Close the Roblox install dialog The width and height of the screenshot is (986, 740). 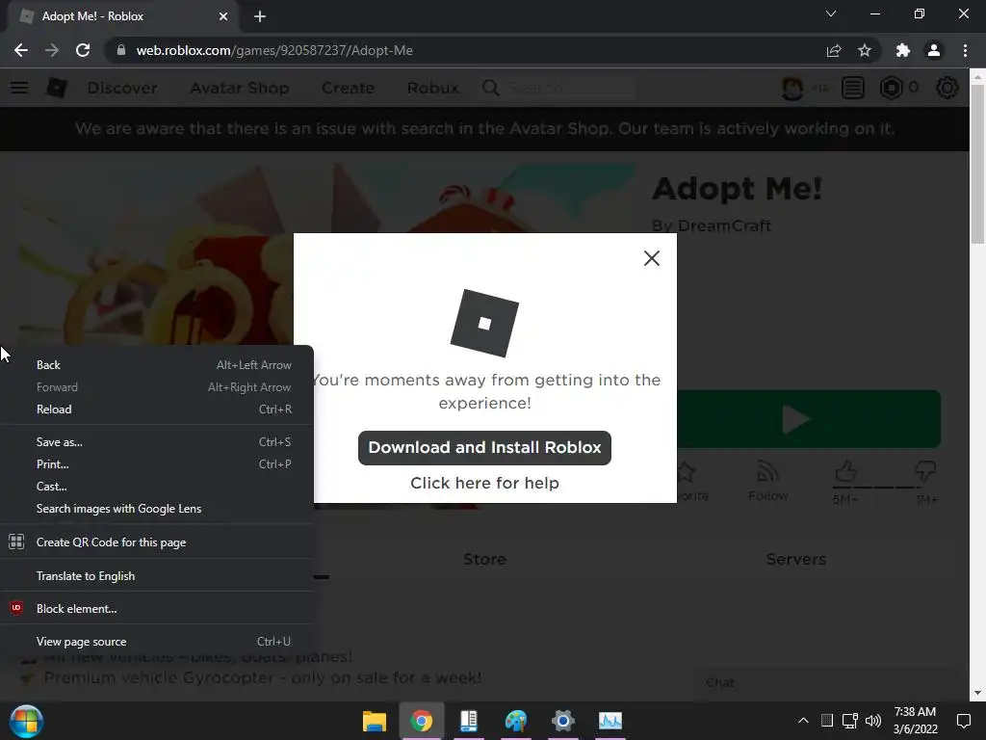click(652, 258)
